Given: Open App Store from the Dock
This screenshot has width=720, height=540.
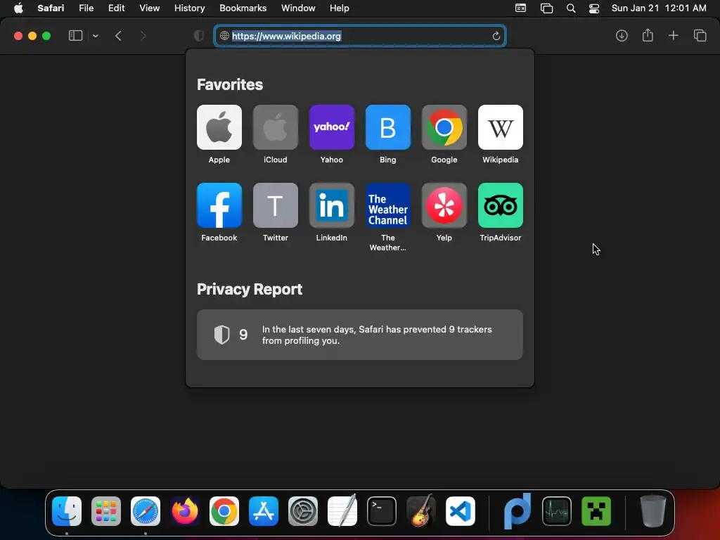Looking at the screenshot, I should click(x=263, y=511).
